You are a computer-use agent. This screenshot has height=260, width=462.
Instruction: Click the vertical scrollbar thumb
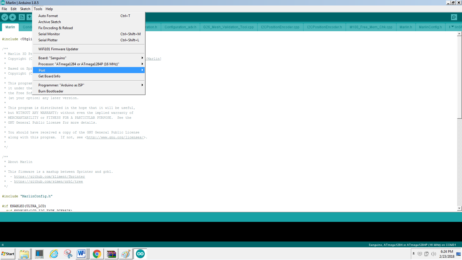coord(459,77)
